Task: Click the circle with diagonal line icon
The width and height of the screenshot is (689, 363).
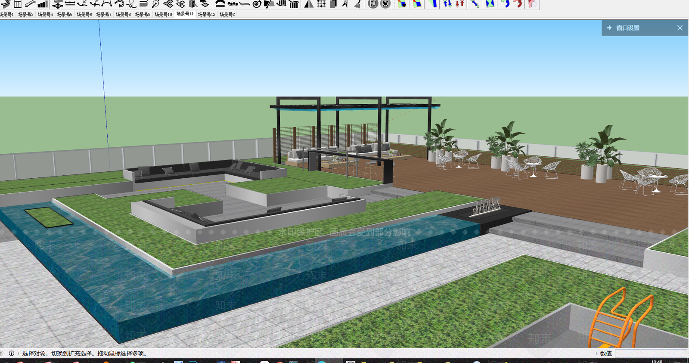Action: (x=155, y=4)
